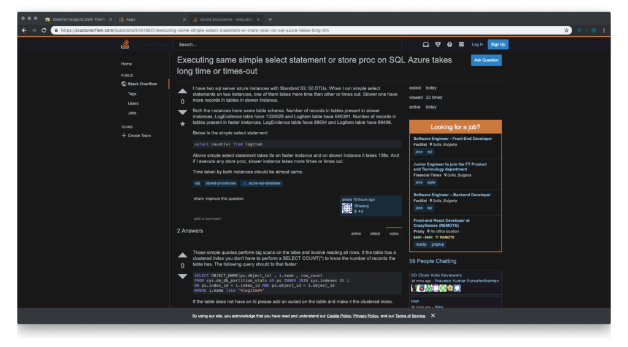Viewport: 628px width, 347px height.
Task: Open Stack Exchange sites list icon
Action: tap(461, 44)
